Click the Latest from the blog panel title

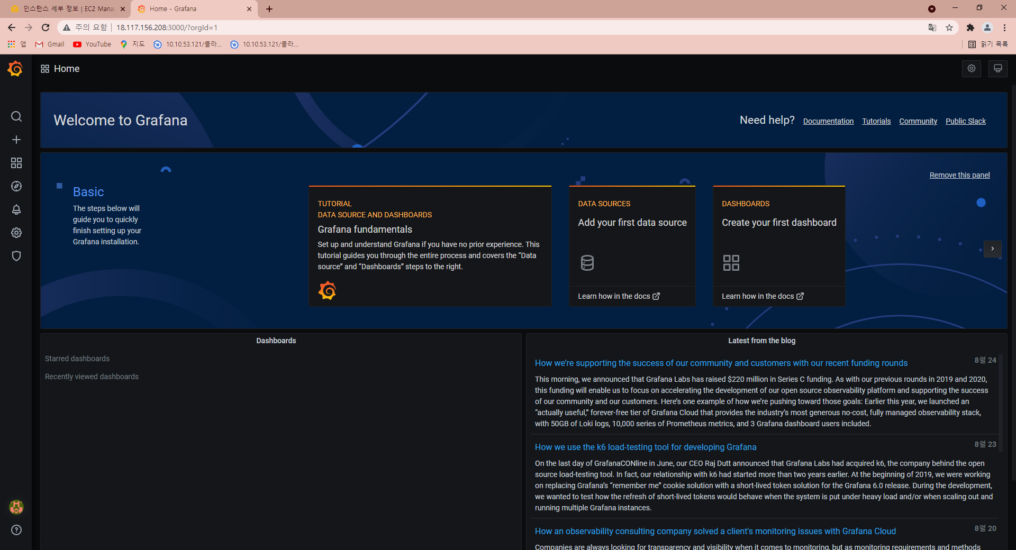(761, 341)
